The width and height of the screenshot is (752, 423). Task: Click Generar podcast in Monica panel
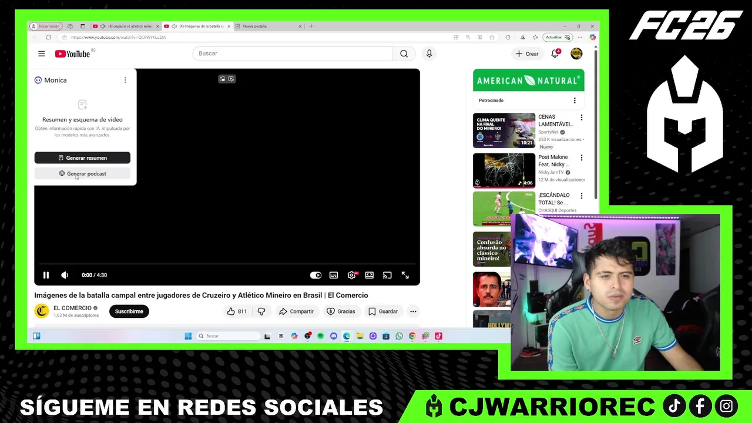[82, 173]
